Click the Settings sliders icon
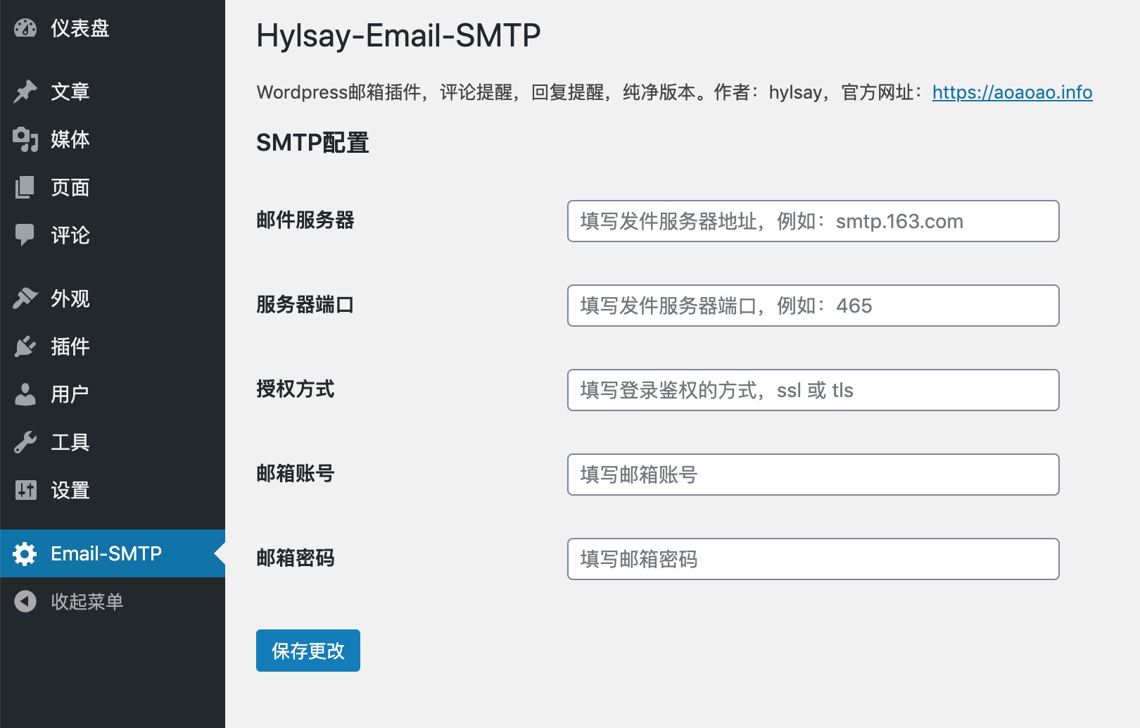The width and height of the screenshot is (1140, 728). pyautogui.click(x=25, y=490)
